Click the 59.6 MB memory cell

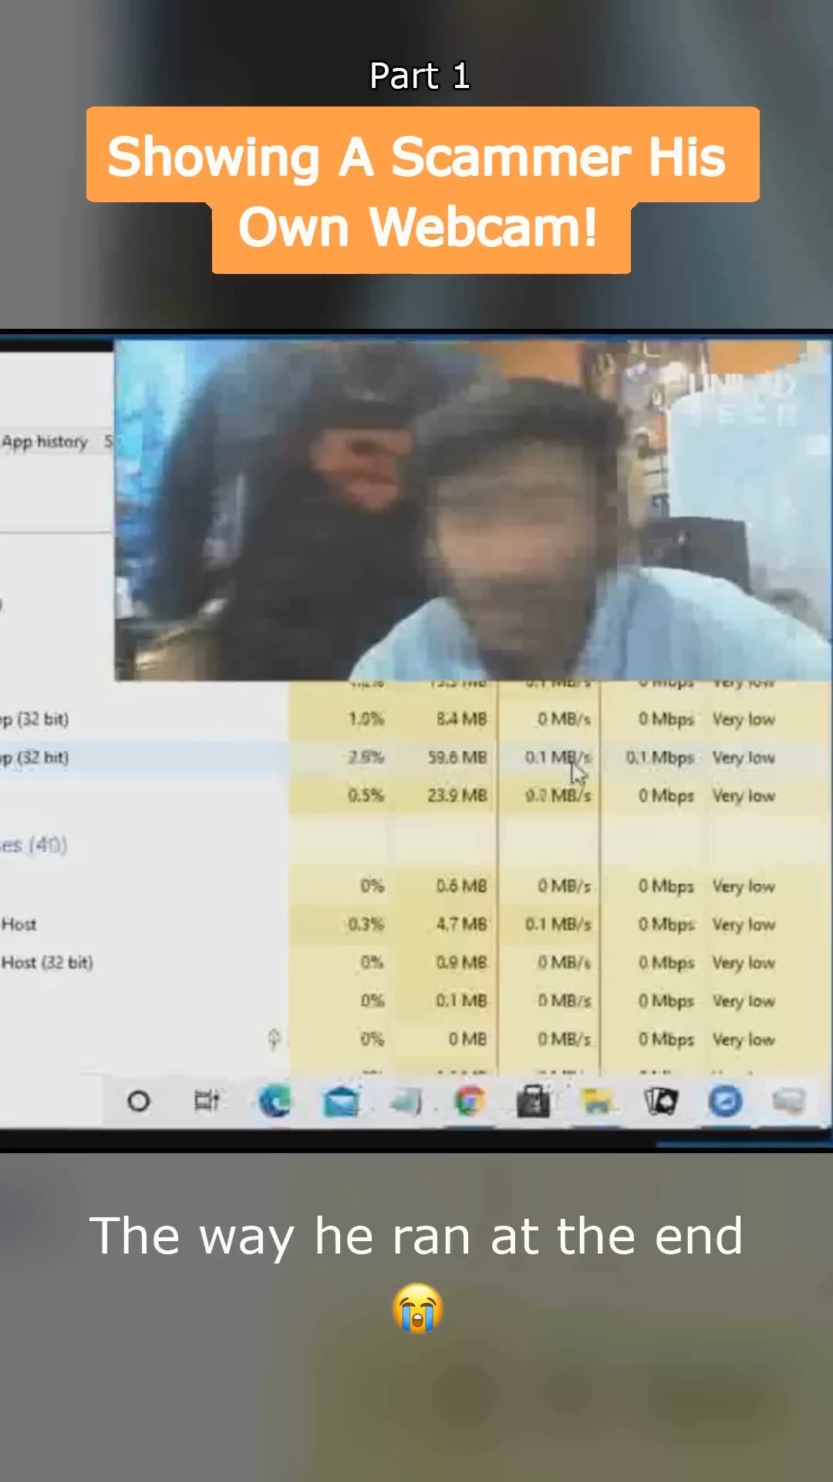click(457, 757)
